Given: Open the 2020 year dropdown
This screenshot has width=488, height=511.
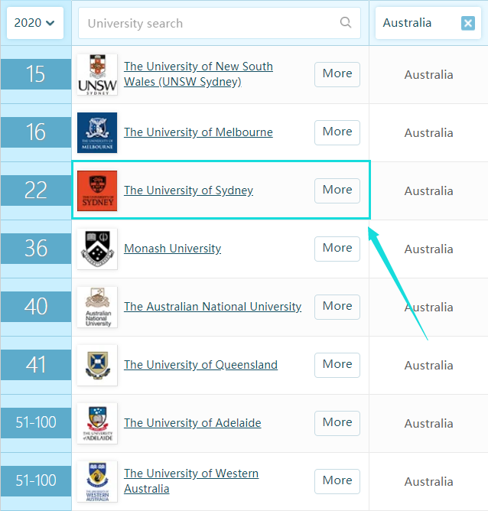Looking at the screenshot, I should tap(35, 23).
